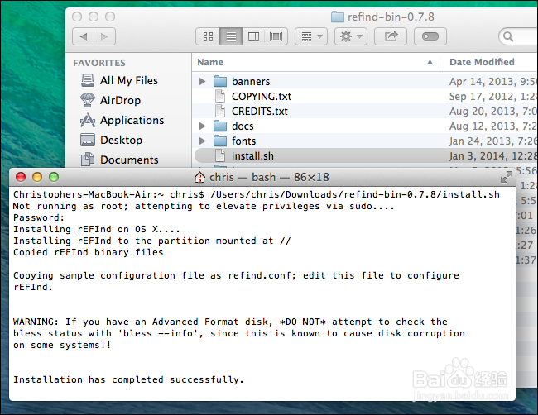
Task: Open the item arrangement dropdown
Action: (x=311, y=36)
